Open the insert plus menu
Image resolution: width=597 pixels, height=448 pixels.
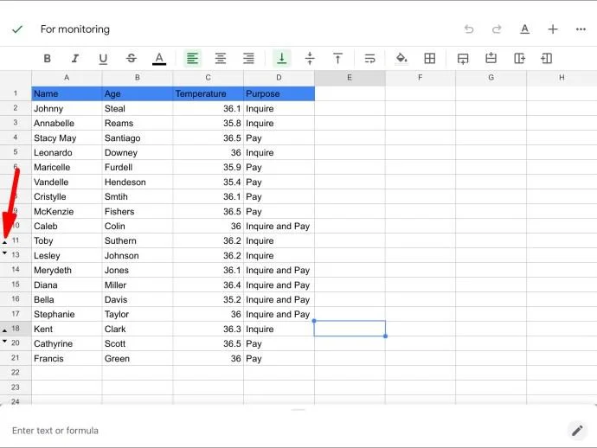(x=553, y=29)
